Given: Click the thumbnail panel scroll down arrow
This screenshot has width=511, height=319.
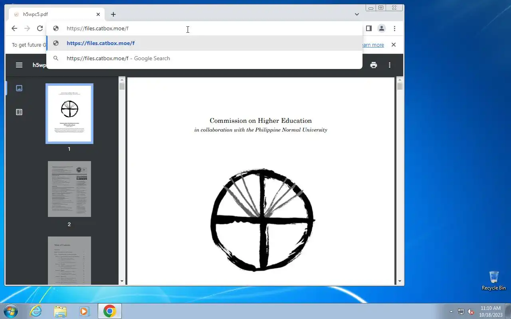Looking at the screenshot, I should click(x=122, y=282).
